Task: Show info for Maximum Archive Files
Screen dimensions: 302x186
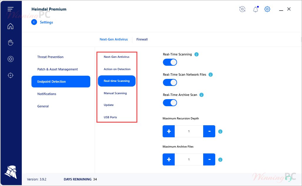Action: tap(220, 160)
